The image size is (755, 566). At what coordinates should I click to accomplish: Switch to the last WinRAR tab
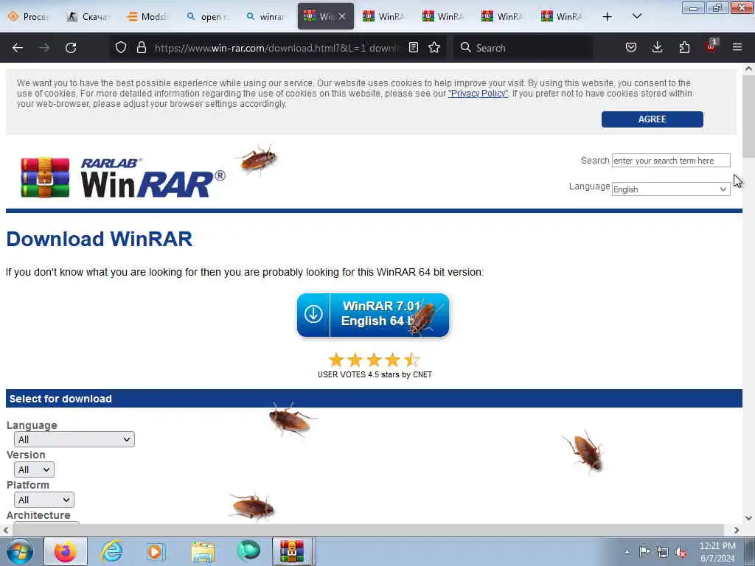[562, 16]
